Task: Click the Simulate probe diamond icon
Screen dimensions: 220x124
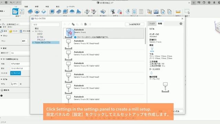Action: click(128, 11)
